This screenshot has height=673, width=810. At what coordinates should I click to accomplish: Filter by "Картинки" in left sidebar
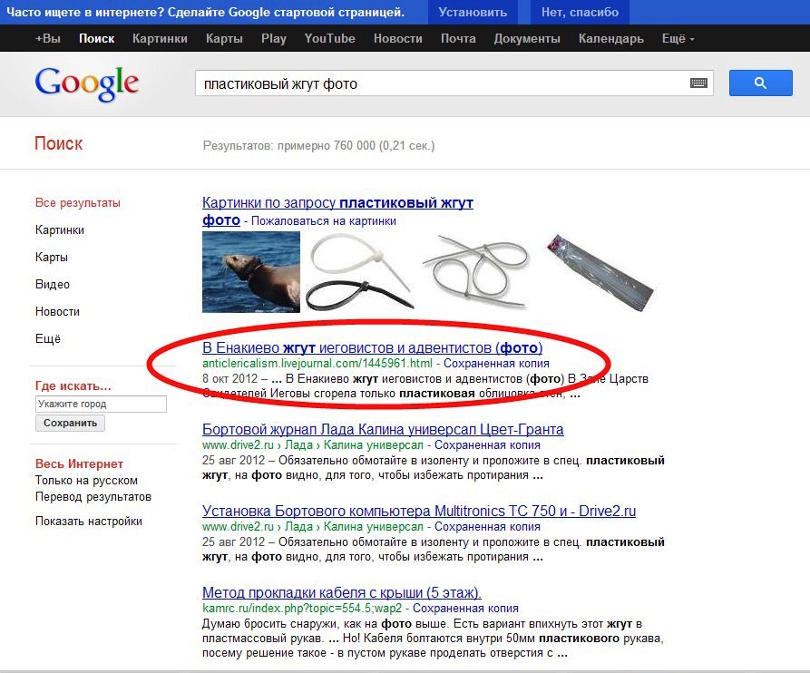[59, 229]
